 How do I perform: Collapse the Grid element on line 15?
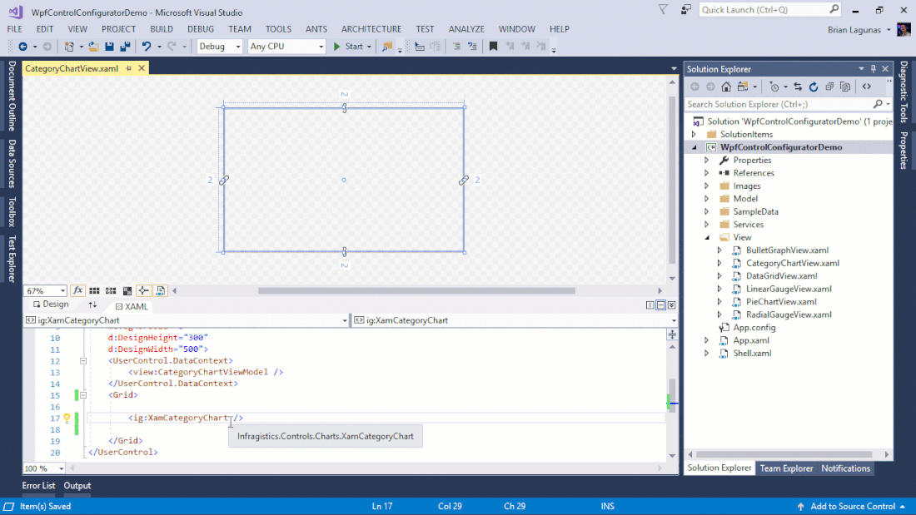click(x=83, y=395)
